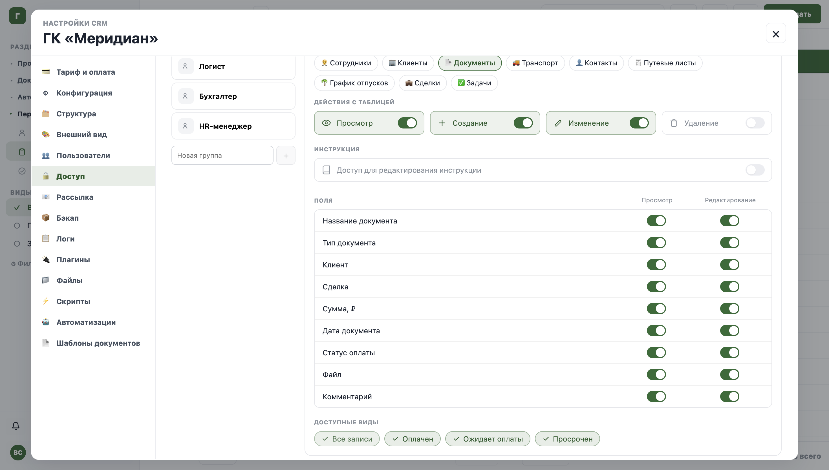
Task: Select the Путевые листы table tab
Action: (665, 63)
